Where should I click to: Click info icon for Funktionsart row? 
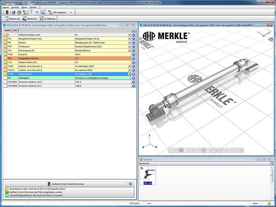[x=133, y=47]
